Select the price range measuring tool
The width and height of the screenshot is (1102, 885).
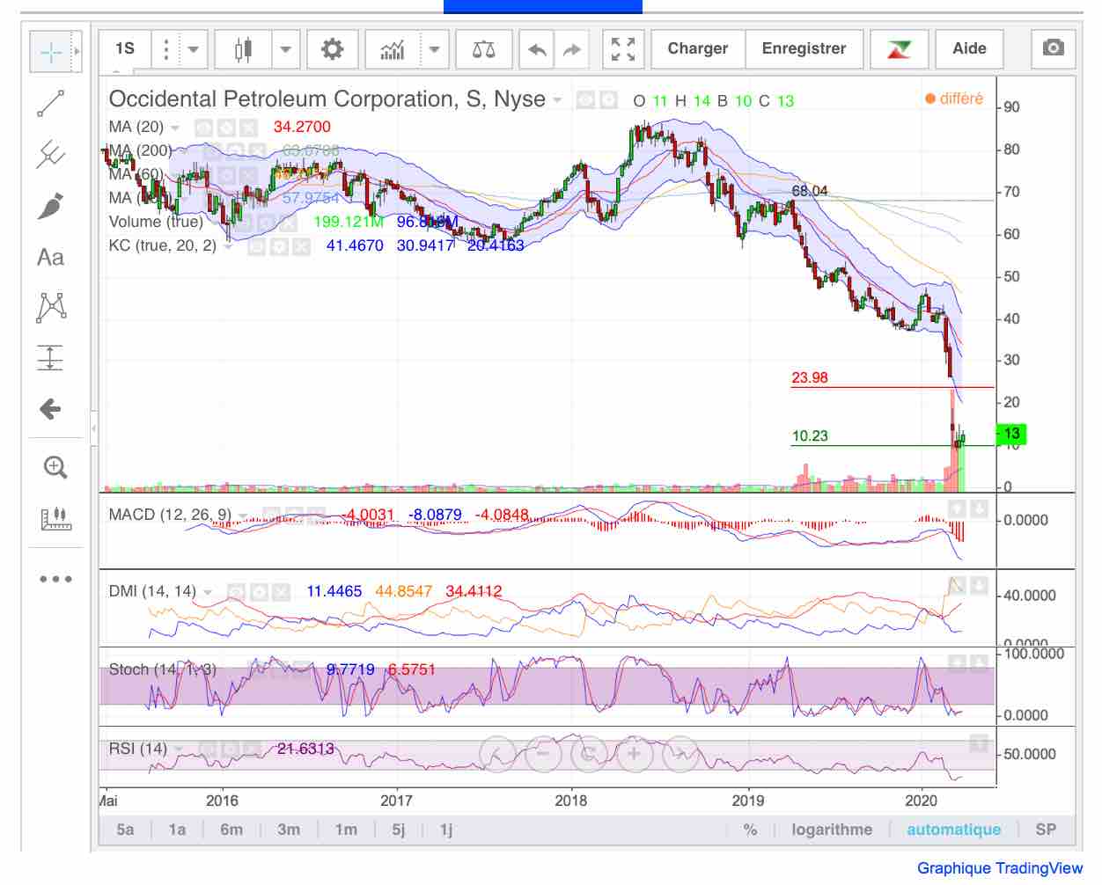51,358
